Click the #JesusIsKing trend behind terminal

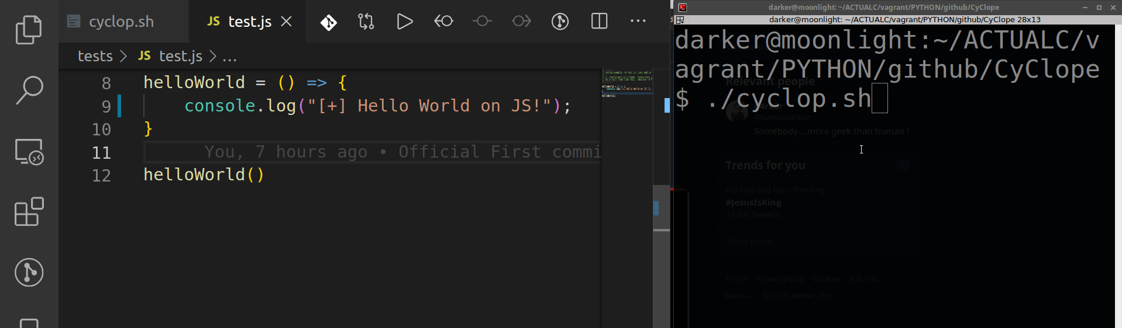(753, 203)
